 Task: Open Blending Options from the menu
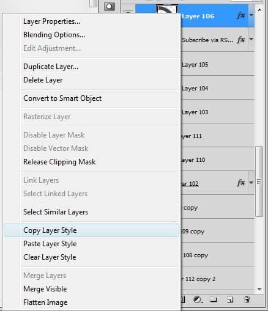pyautogui.click(x=54, y=35)
